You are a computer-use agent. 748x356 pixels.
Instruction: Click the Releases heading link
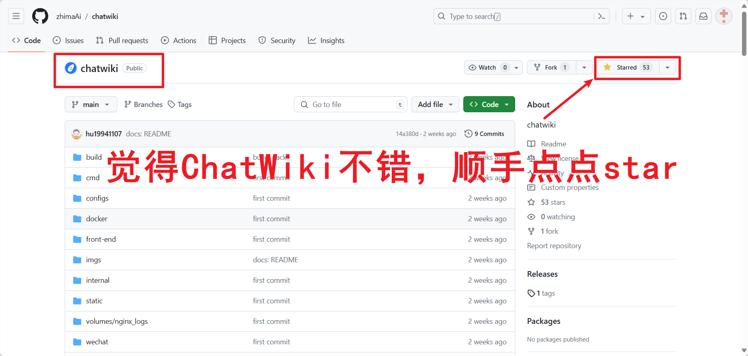[x=543, y=274]
